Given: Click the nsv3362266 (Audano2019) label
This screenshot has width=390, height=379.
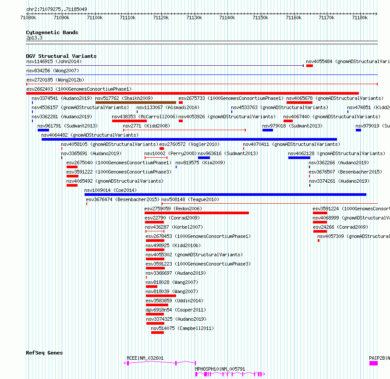Looking at the screenshot, I should [339, 163].
